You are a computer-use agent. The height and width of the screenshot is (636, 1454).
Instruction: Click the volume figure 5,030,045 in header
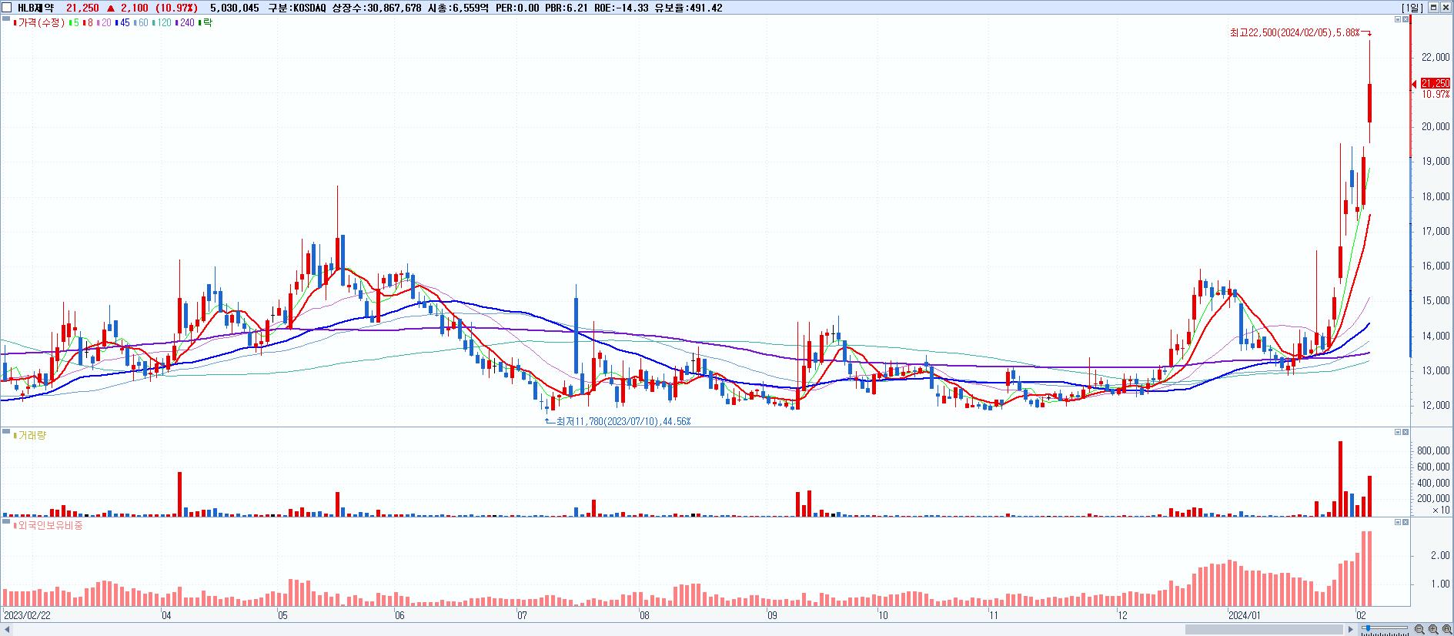click(235, 8)
